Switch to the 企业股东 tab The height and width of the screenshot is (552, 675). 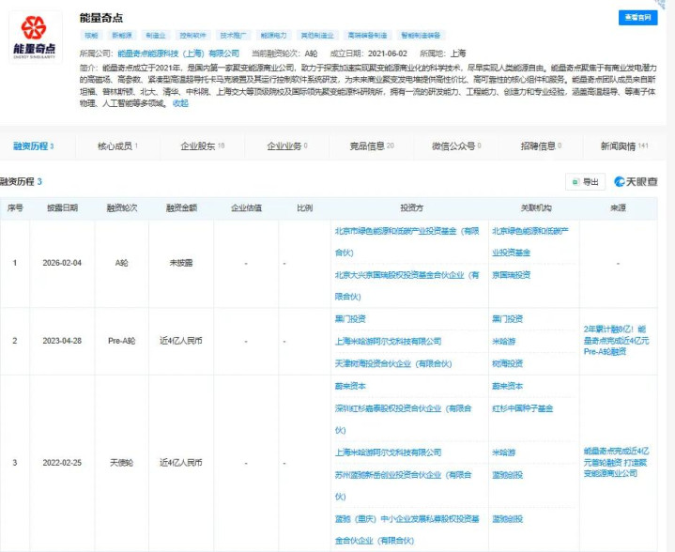203,146
